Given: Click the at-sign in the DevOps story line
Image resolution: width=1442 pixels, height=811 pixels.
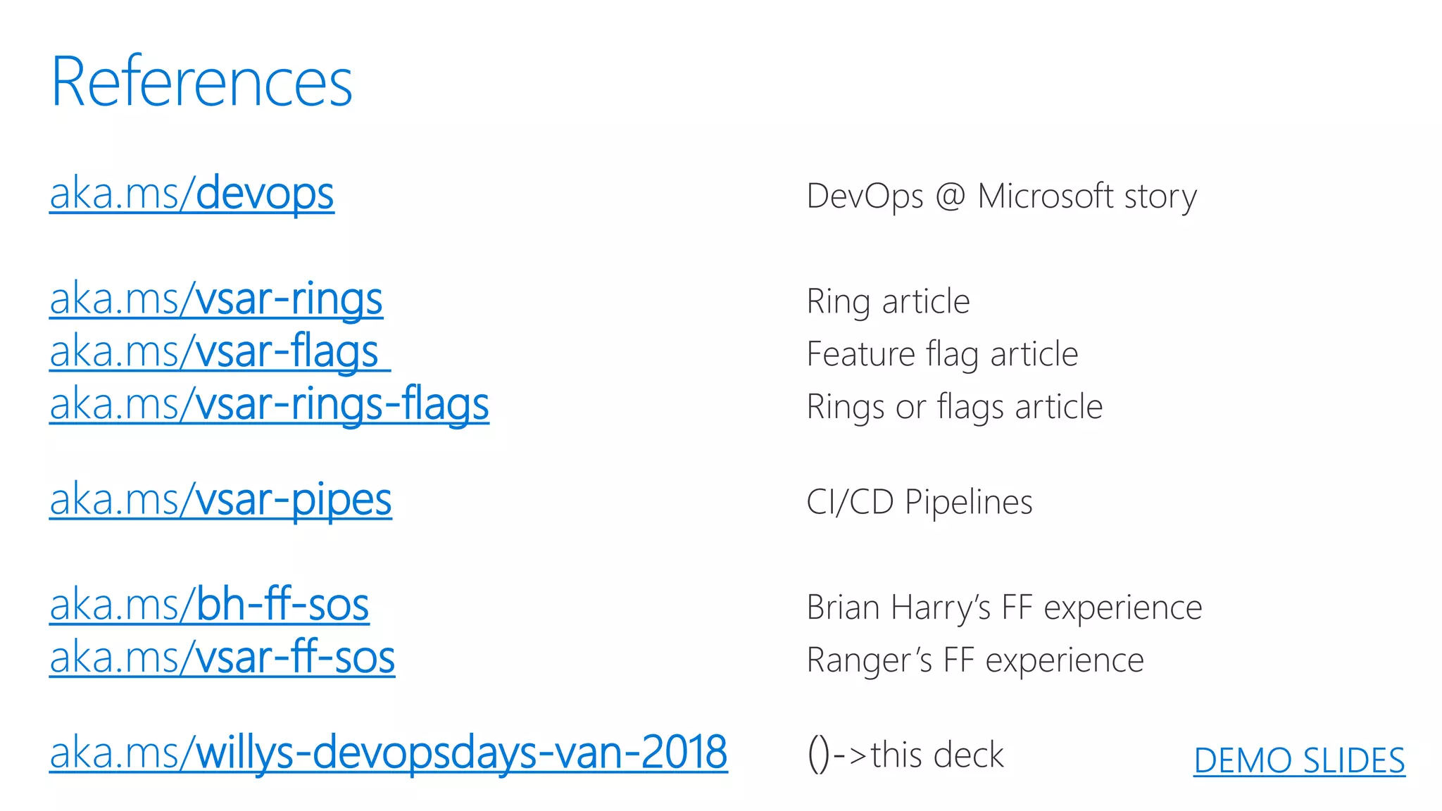Looking at the screenshot, I should coord(951,196).
